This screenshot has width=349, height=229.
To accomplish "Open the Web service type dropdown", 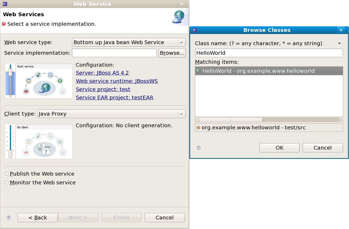I will pos(181,42).
